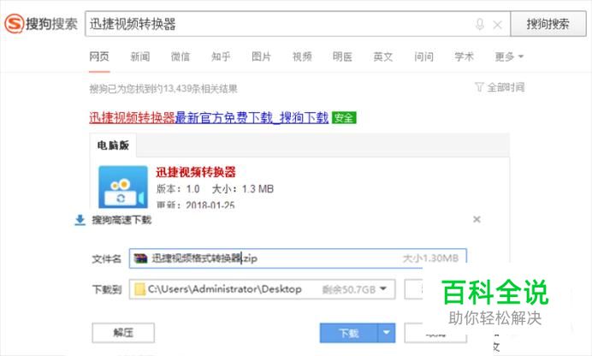Click the 版本：1.0 text
The image size is (592, 356).
click(x=178, y=189)
